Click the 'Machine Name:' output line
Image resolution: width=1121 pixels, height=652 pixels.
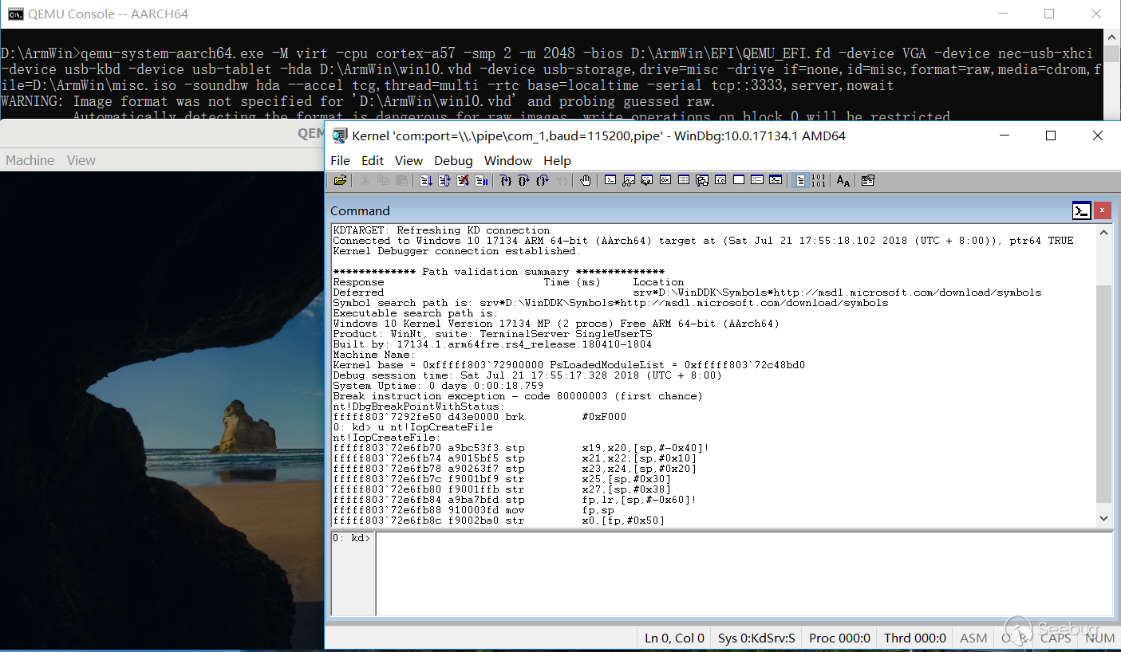pos(374,355)
